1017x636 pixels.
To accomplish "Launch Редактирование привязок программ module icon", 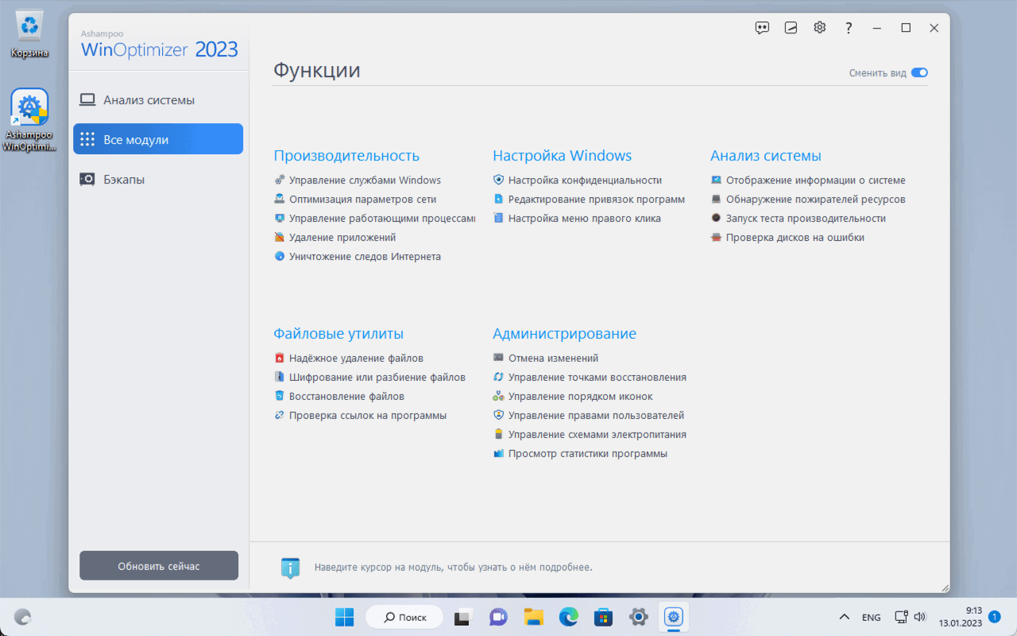I will (x=498, y=200).
